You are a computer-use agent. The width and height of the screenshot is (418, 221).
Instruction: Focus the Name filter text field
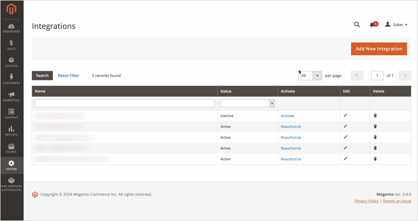(125, 103)
